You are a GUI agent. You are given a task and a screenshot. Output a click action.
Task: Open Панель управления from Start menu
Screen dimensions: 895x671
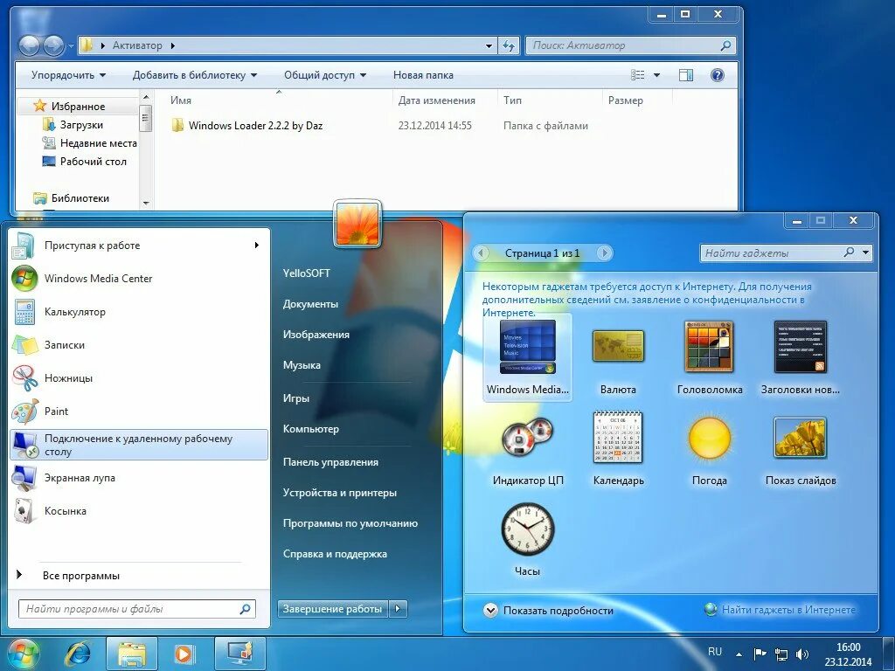click(x=330, y=462)
